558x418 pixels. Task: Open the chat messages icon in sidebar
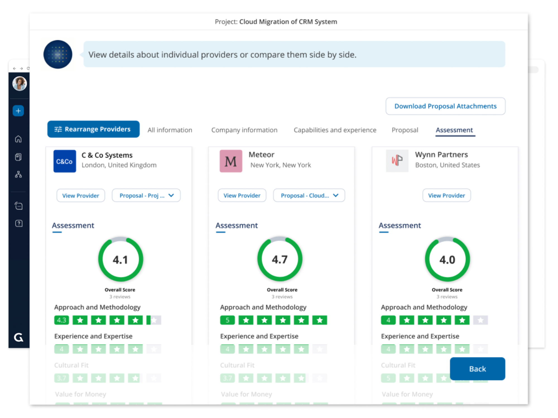[19, 206]
